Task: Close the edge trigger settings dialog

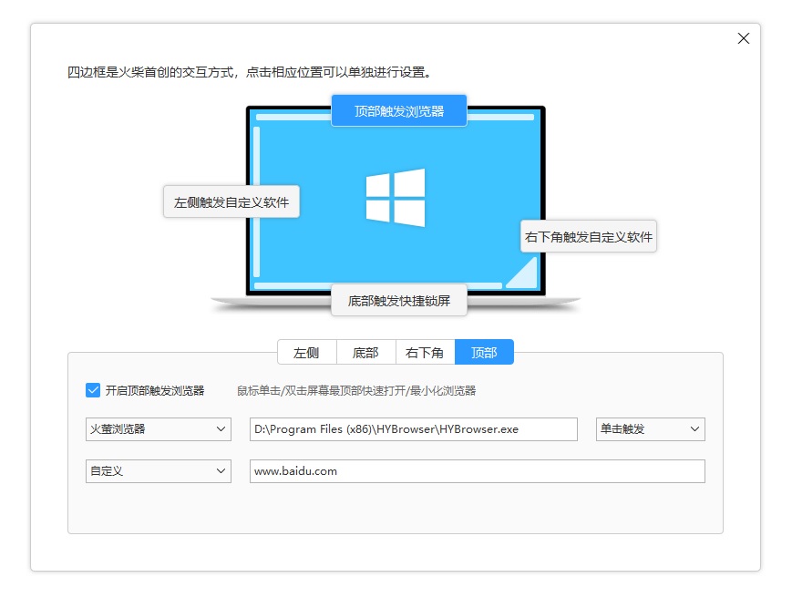Action: tap(744, 38)
